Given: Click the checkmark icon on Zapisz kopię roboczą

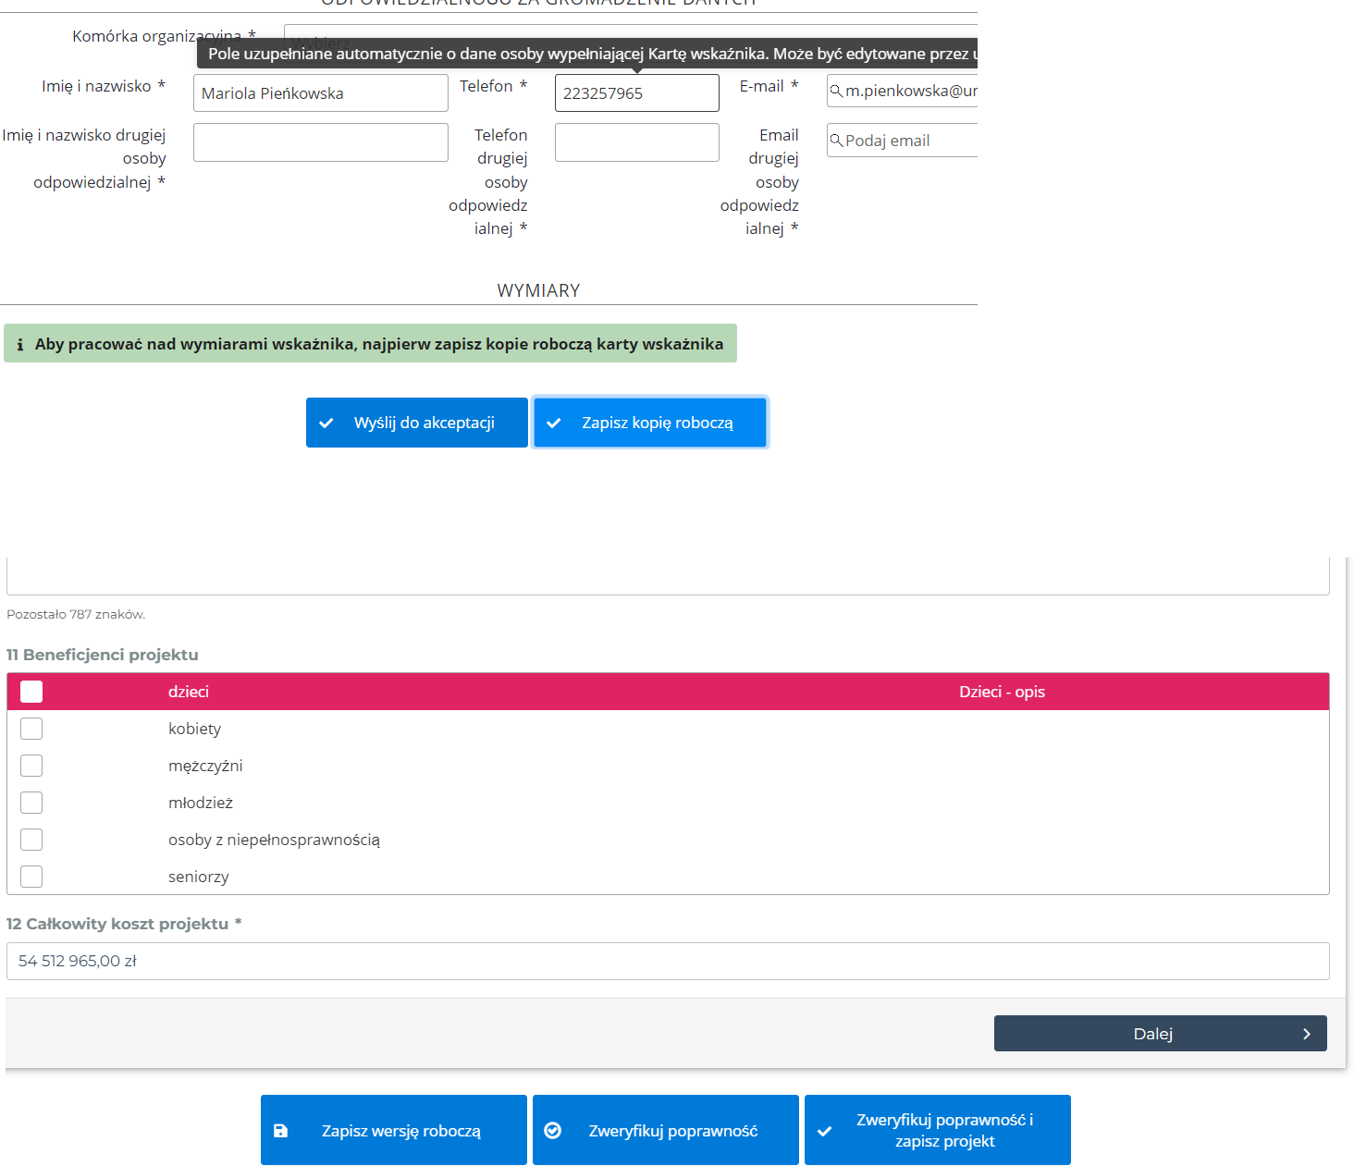Looking at the screenshot, I should [x=554, y=423].
